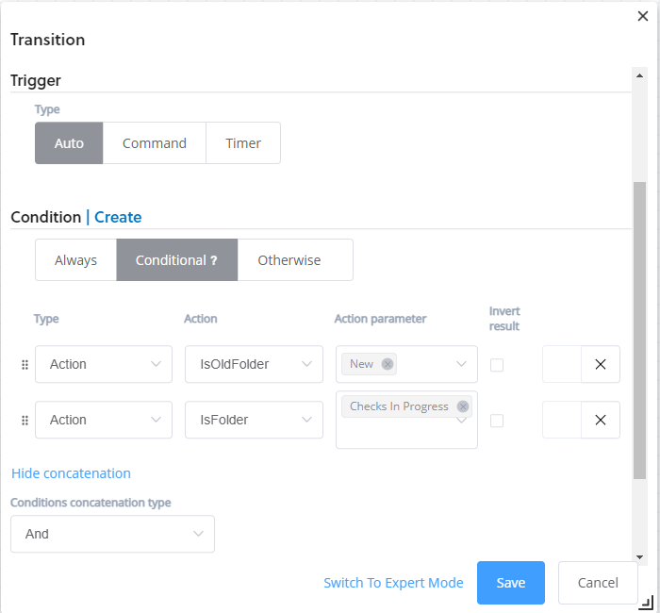Click the drag handle of the IsFolder row
The width and height of the screenshot is (660, 613).
(25, 421)
